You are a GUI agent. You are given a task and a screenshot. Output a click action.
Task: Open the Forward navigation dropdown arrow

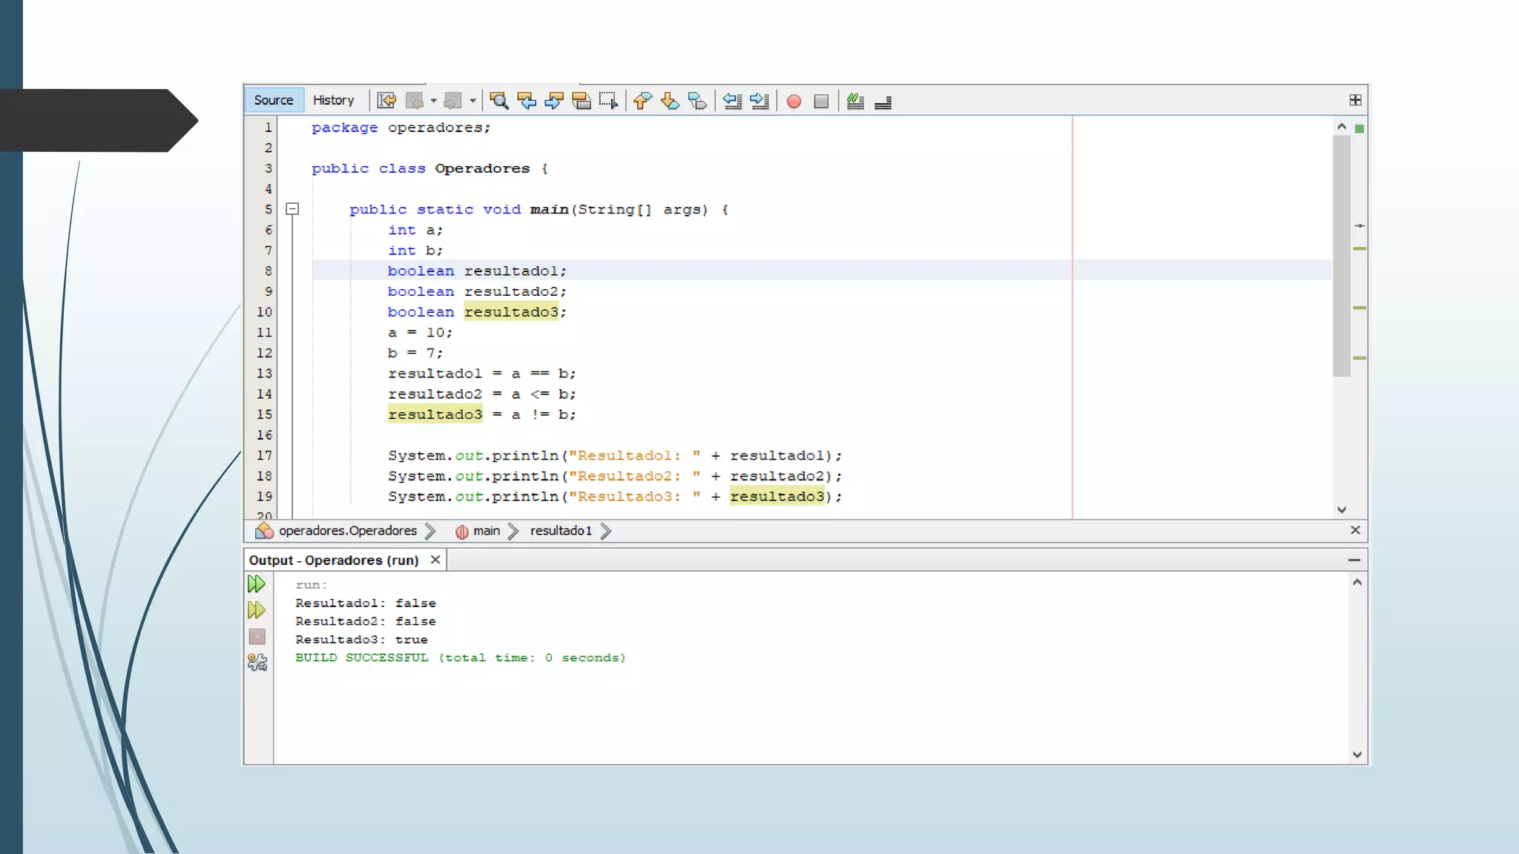[x=472, y=101]
